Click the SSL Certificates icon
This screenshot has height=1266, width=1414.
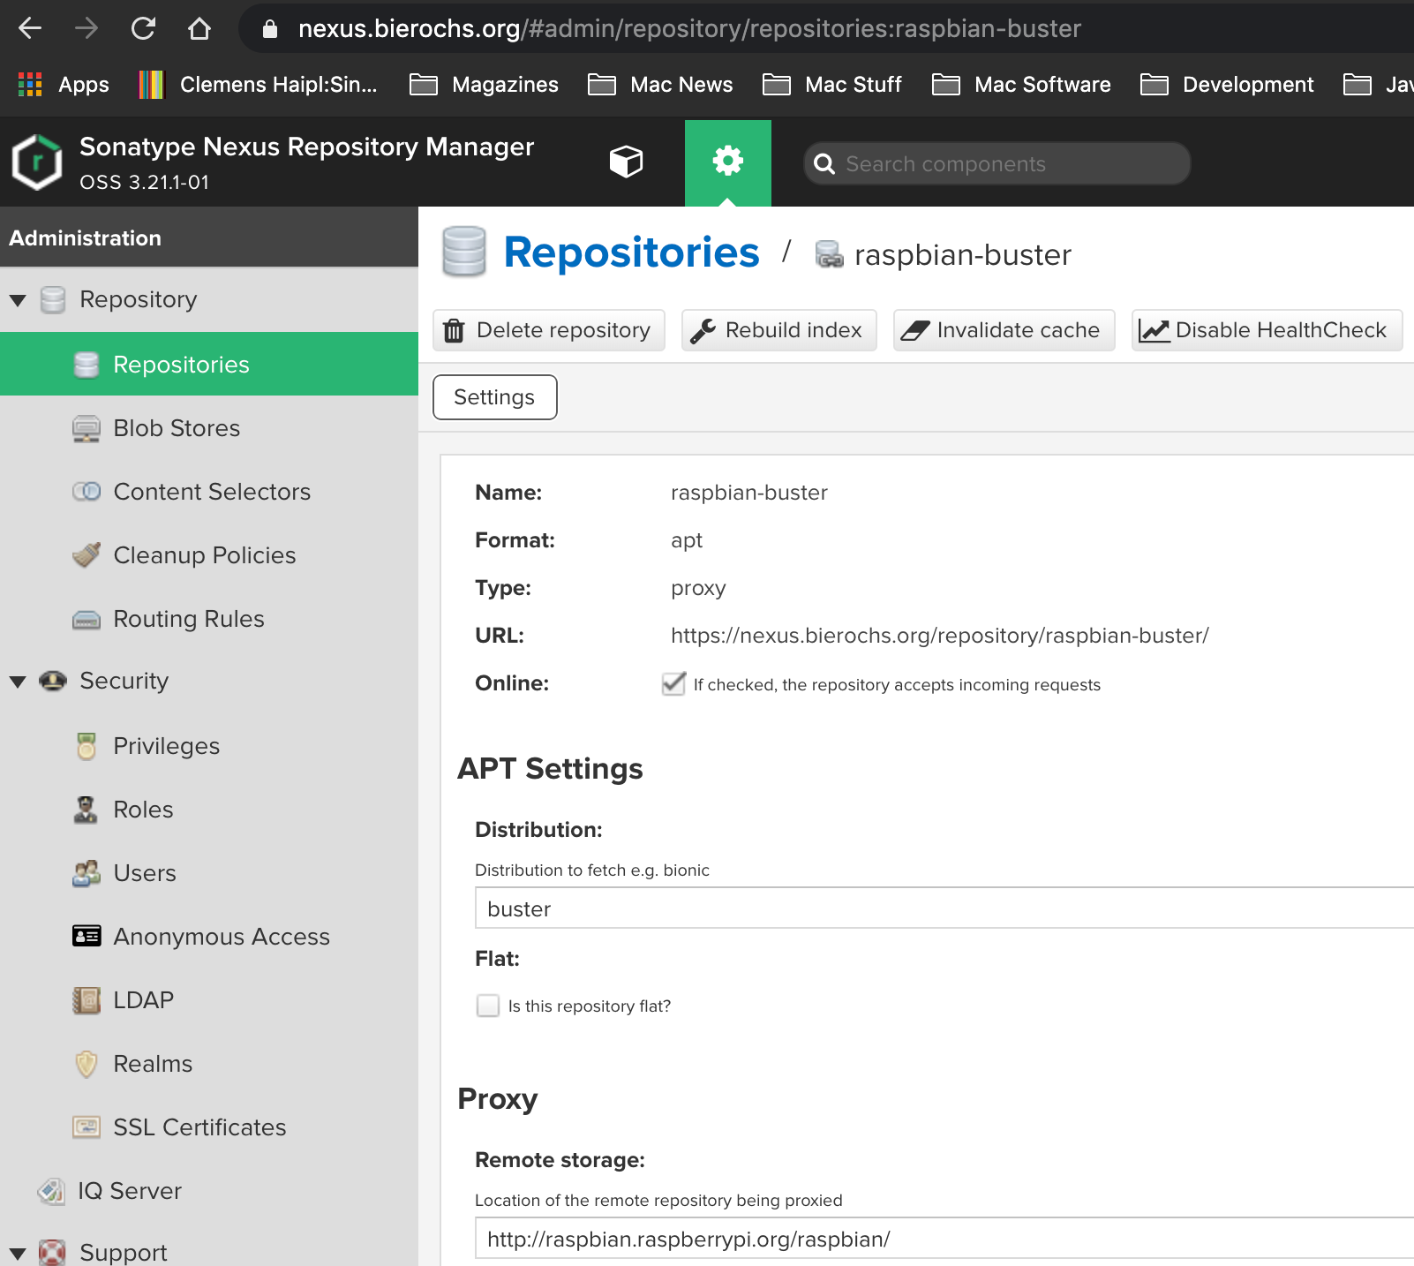point(86,1127)
